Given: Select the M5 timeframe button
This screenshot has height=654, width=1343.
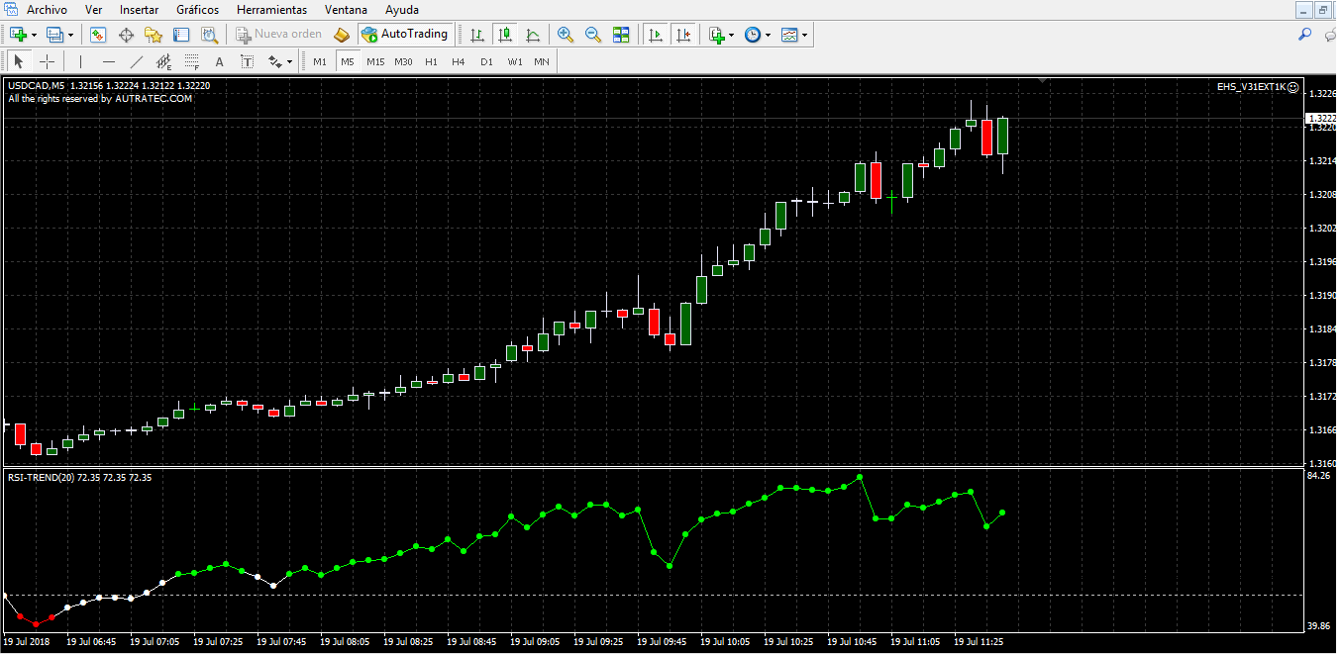Looking at the screenshot, I should (x=348, y=61).
